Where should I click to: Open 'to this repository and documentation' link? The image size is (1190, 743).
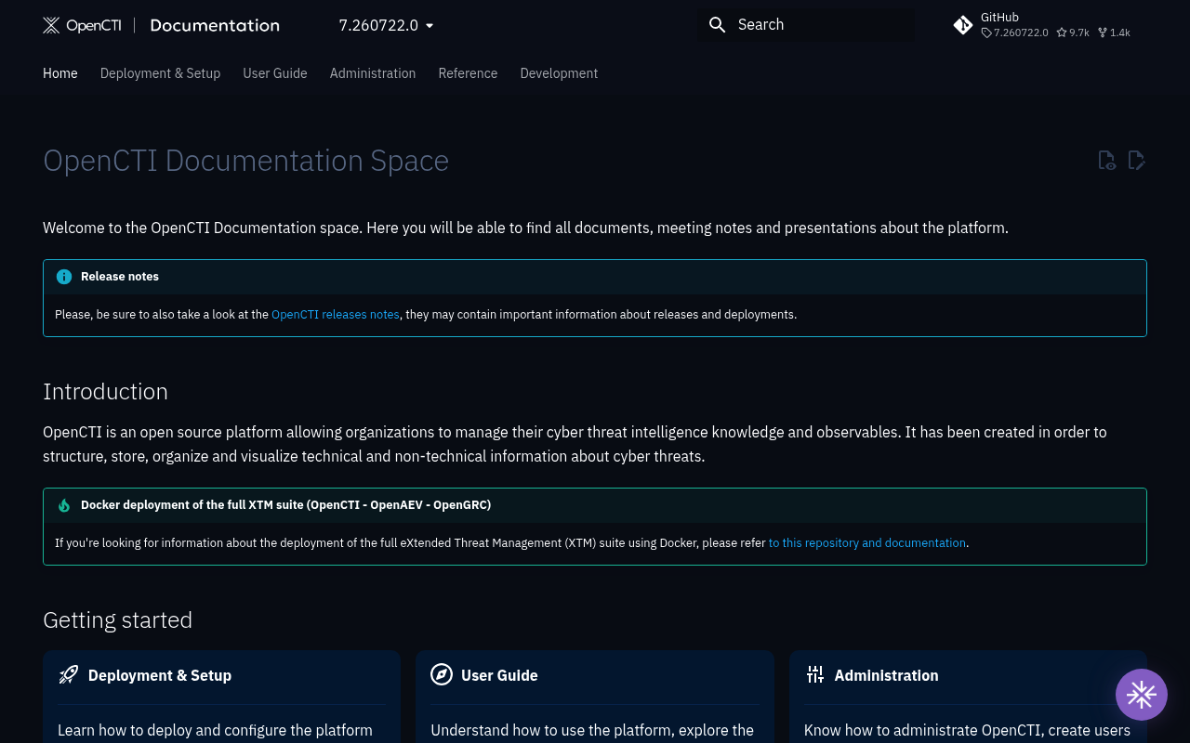pos(867,543)
